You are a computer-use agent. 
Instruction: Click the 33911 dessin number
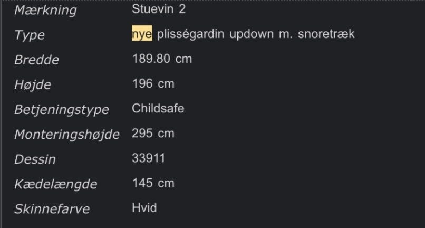click(149, 158)
